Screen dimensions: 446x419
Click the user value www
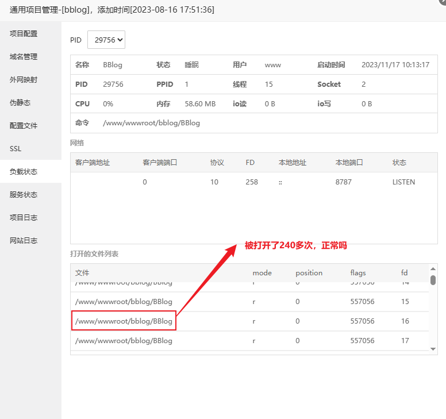pyautogui.click(x=273, y=65)
